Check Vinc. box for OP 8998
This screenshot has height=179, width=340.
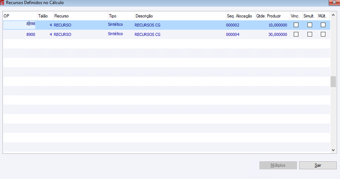296,25
